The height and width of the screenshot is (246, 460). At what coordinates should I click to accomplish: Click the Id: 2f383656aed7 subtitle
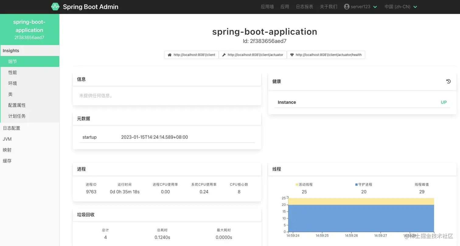click(x=265, y=41)
